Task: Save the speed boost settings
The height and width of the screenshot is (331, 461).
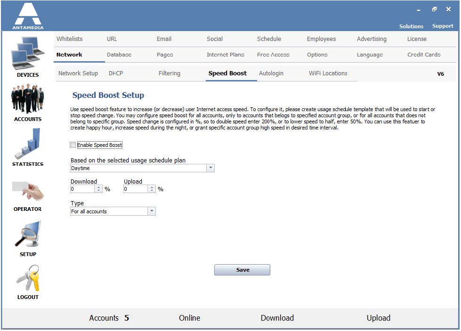Action: tap(242, 270)
